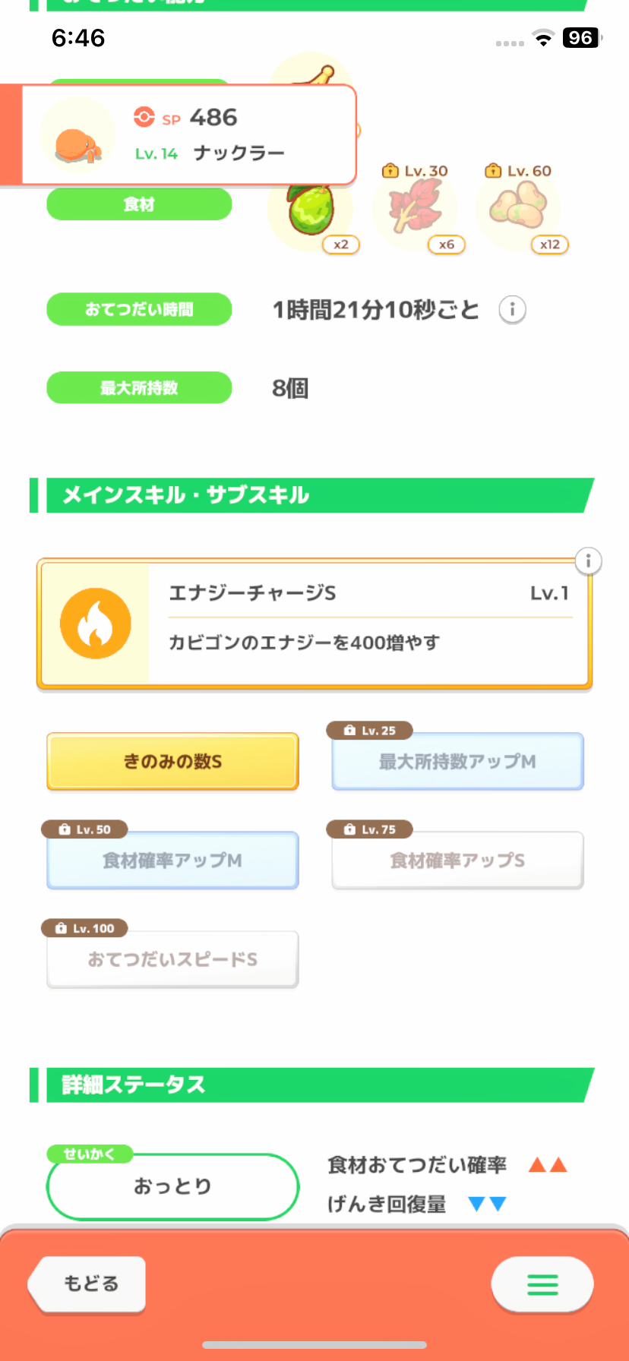The image size is (629, 1361).
Task: Tap the helping time info icon
Action: tap(512, 310)
